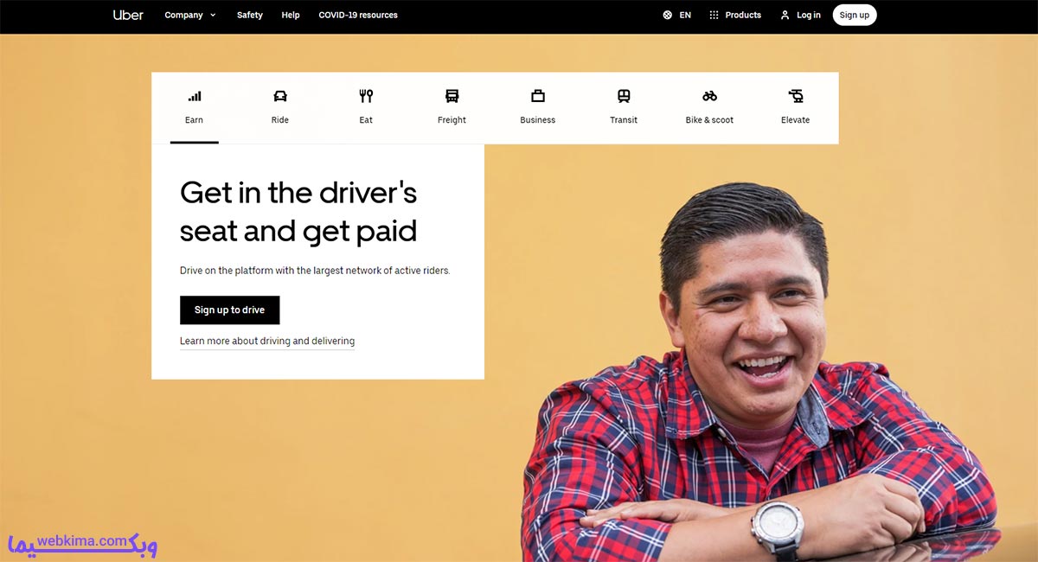Switch to the Freight tab label
The height and width of the screenshot is (562, 1038).
point(452,120)
